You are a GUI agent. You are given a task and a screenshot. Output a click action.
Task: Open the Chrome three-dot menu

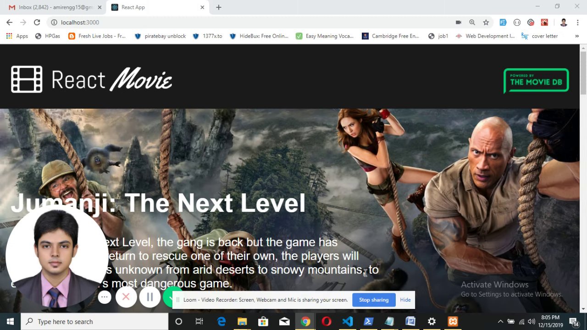tap(577, 22)
